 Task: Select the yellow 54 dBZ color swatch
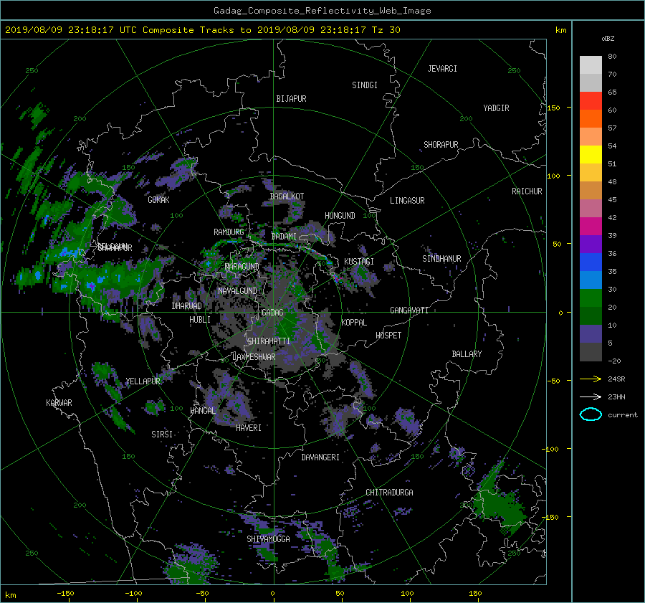coord(591,154)
